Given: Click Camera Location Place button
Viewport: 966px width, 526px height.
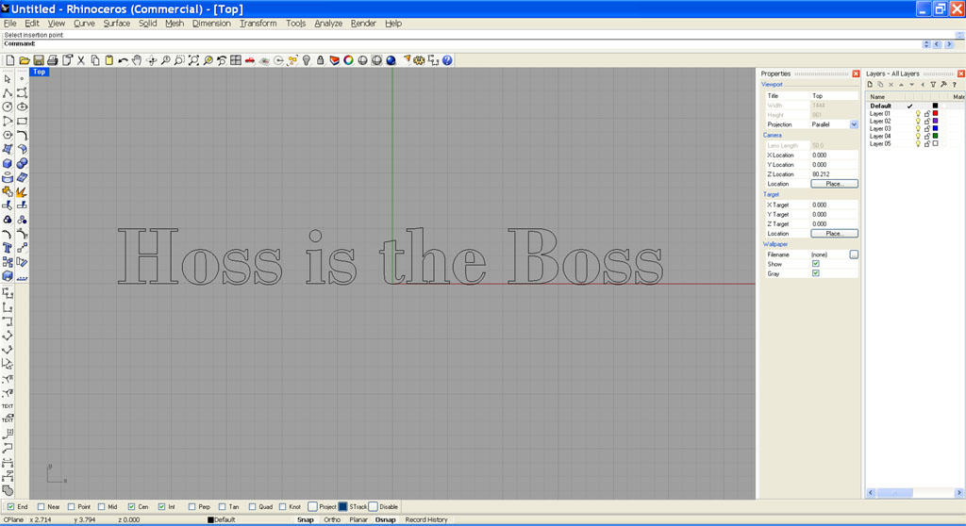Looking at the screenshot, I should coord(834,184).
